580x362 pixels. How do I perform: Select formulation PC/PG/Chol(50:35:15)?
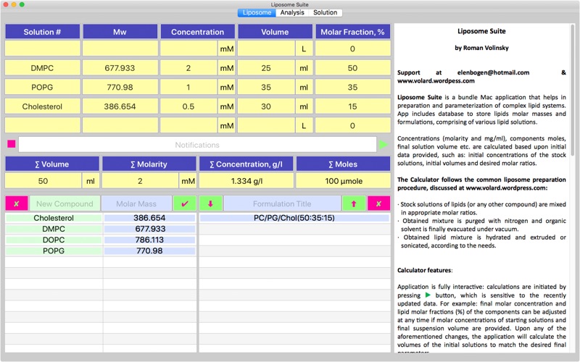294,218
